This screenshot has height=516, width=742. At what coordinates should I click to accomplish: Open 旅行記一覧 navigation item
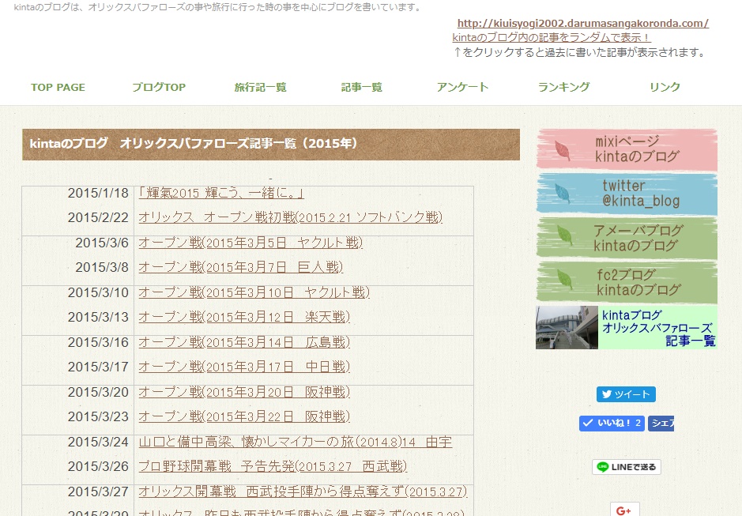point(260,87)
